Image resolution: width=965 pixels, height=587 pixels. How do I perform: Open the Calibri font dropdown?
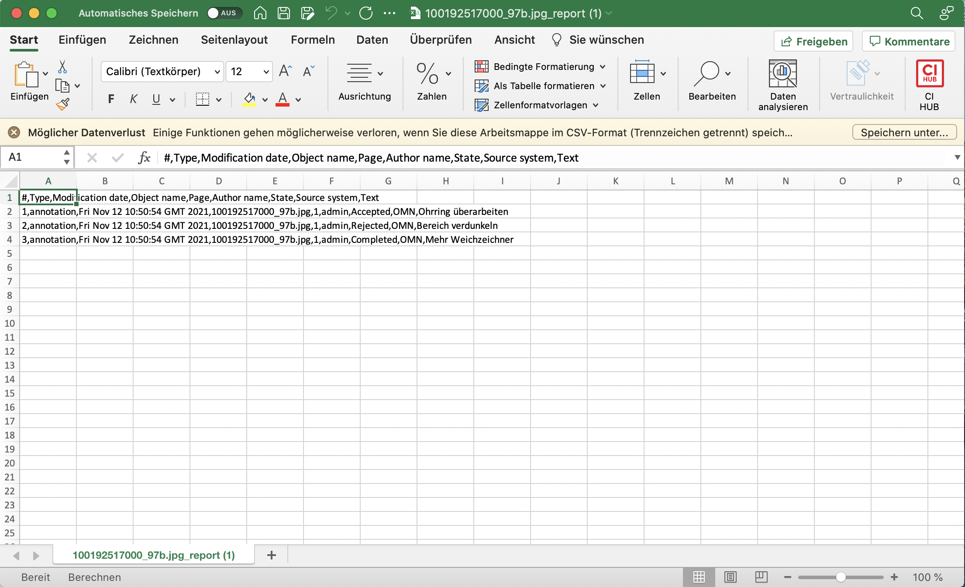click(217, 71)
